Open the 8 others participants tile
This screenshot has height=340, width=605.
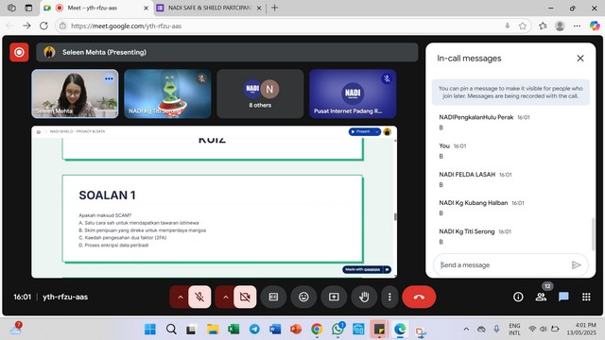(260, 93)
